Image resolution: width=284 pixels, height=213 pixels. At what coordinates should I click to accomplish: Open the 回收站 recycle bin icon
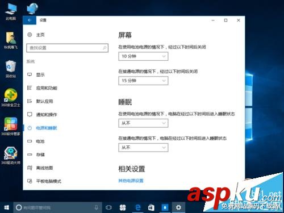(11, 69)
